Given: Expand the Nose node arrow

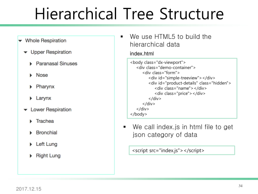Looking at the screenshot, I should pos(31,75).
